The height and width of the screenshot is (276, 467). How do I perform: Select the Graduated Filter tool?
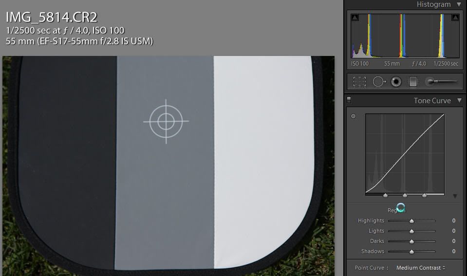413,82
